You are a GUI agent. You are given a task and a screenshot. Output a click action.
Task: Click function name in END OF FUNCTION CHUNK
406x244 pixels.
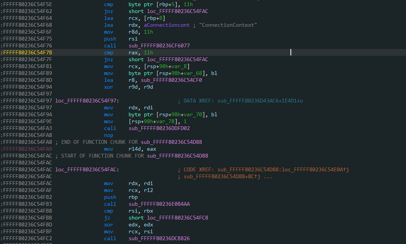point(171,142)
